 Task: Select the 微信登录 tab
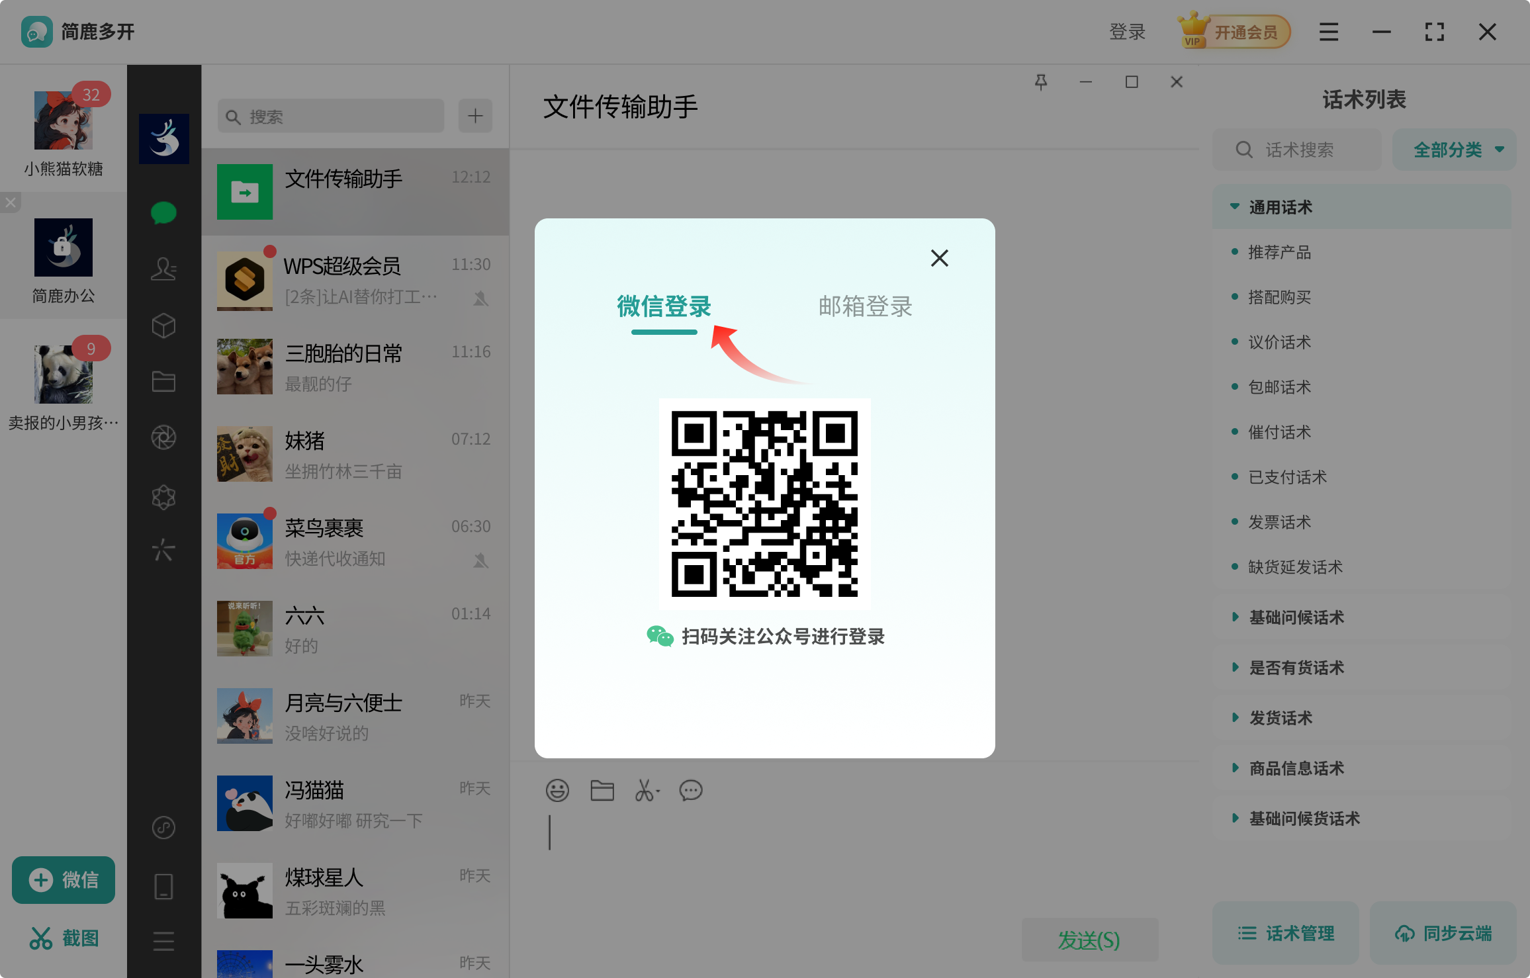664,306
